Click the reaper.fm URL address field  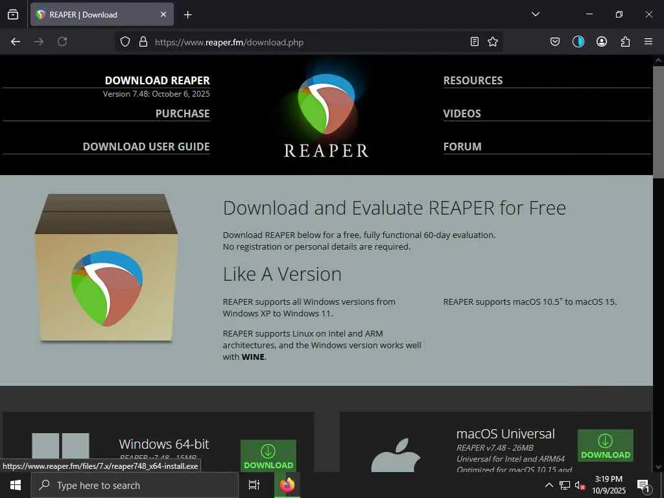coord(309,42)
